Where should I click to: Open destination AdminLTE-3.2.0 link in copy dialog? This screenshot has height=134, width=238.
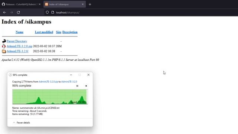coord(69,82)
